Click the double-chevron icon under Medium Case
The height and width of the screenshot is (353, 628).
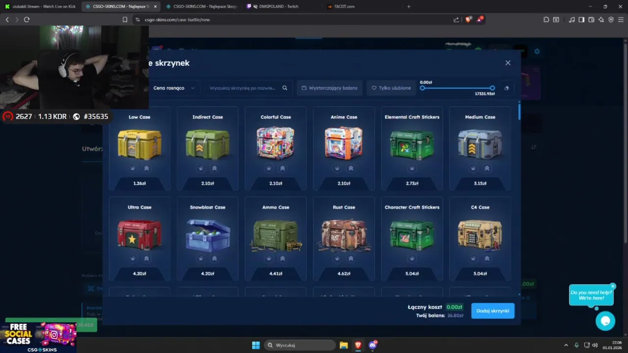(x=487, y=168)
